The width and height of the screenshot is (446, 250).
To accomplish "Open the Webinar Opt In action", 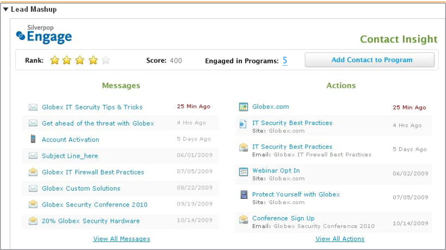I will tap(276, 171).
